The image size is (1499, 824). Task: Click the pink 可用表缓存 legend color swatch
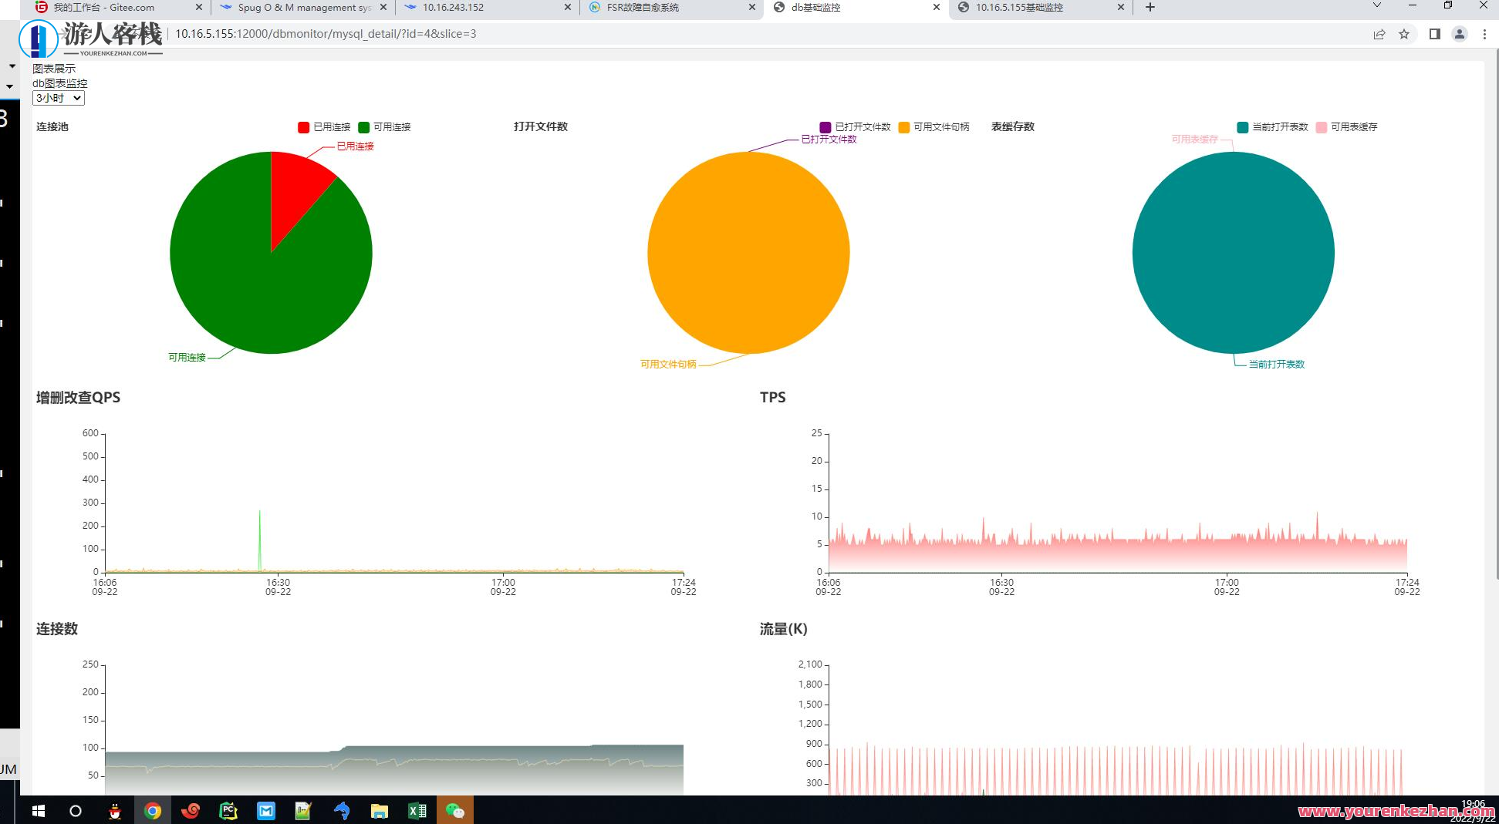pyautogui.click(x=1322, y=127)
